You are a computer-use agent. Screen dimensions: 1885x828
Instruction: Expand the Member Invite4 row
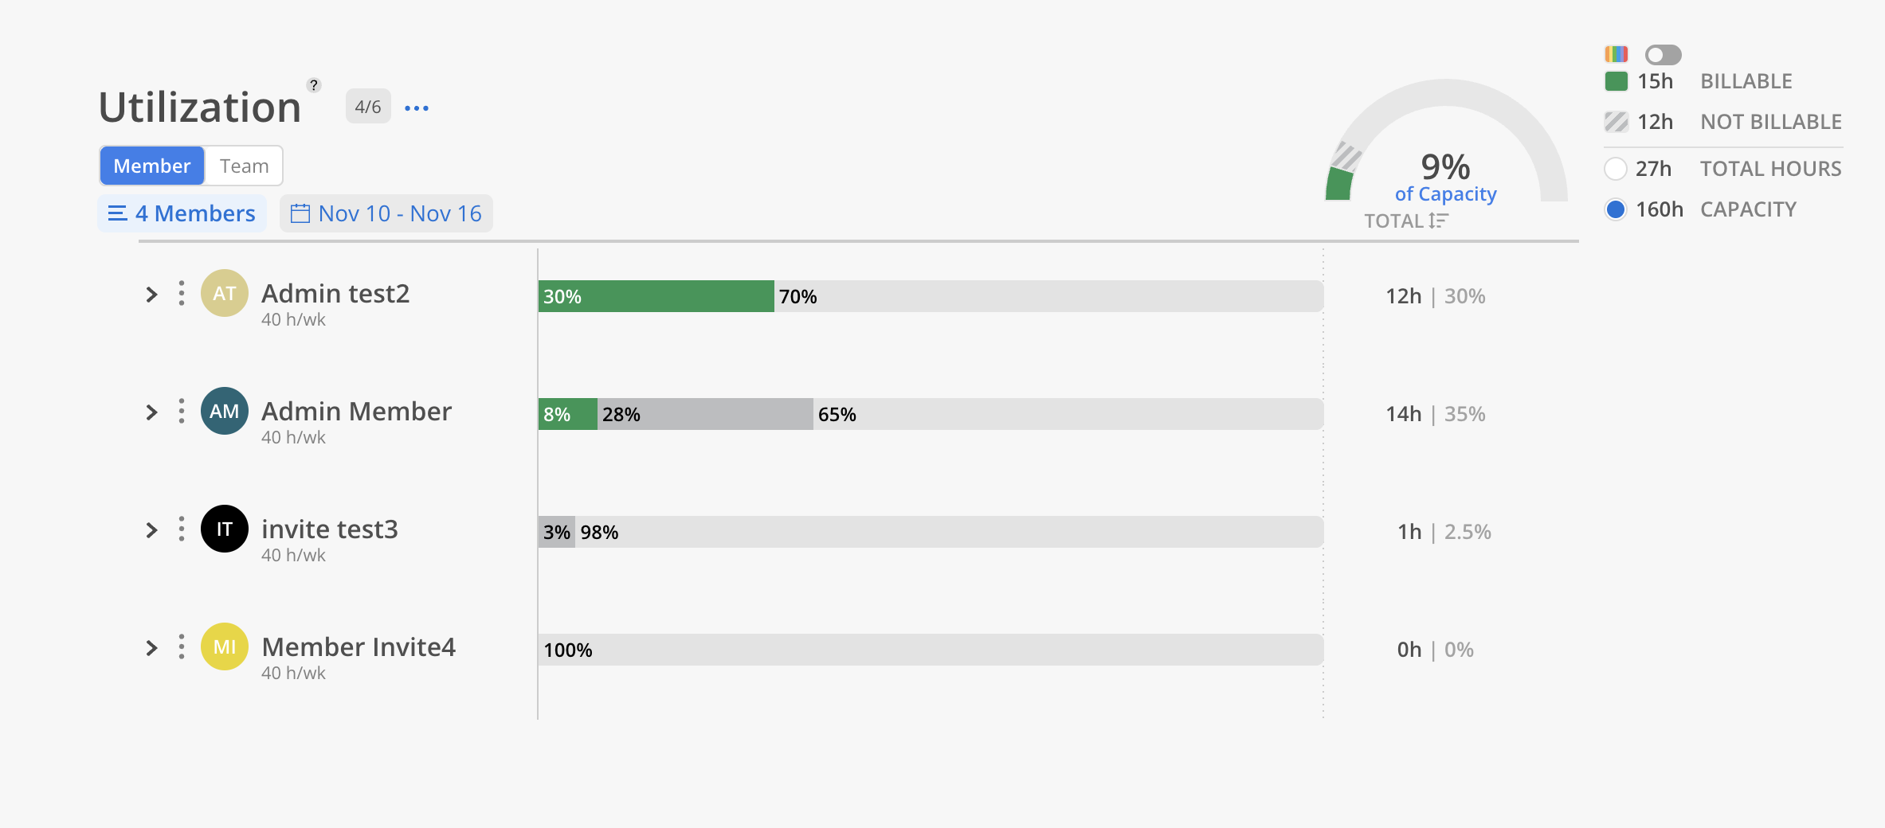tap(151, 648)
